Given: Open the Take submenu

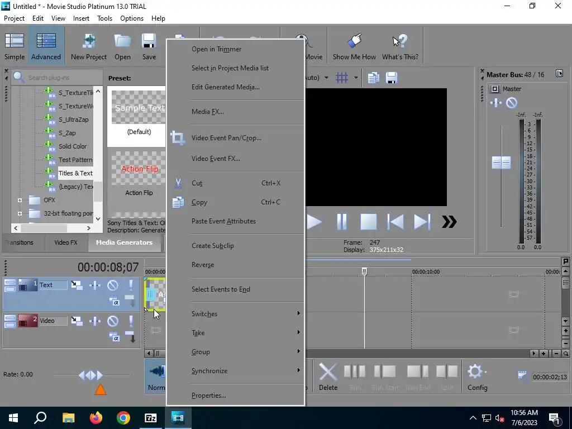Looking at the screenshot, I should (247, 333).
